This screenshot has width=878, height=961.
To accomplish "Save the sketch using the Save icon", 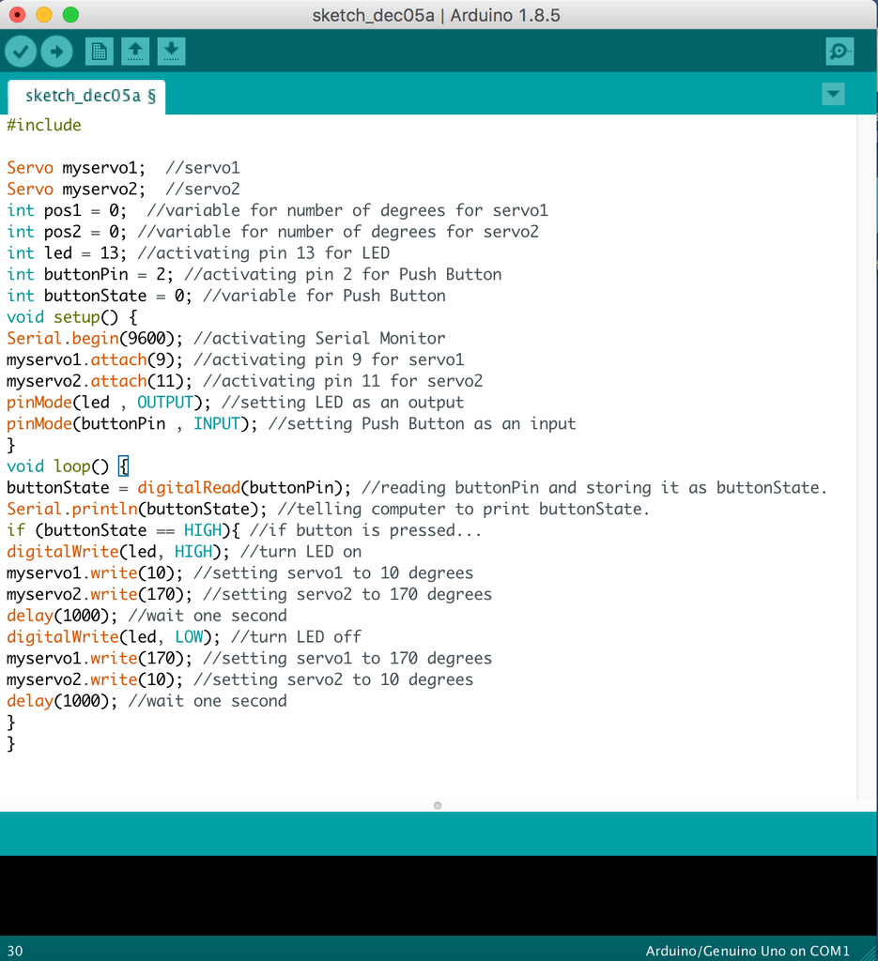I will [172, 52].
